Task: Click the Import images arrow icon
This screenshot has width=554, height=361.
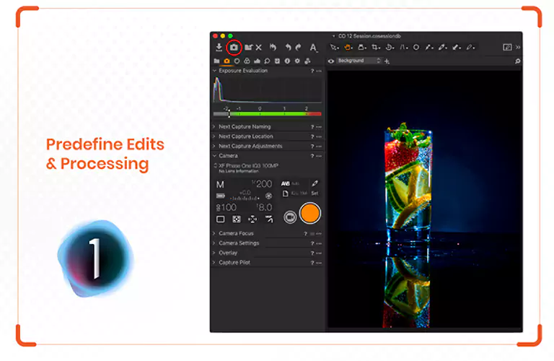Action: (219, 48)
